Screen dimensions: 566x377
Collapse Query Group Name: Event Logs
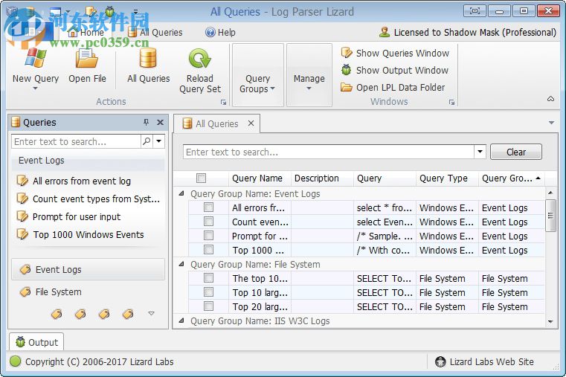pyautogui.click(x=181, y=193)
